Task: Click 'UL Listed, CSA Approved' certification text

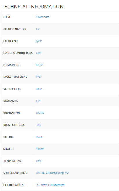Action: pos(50,185)
